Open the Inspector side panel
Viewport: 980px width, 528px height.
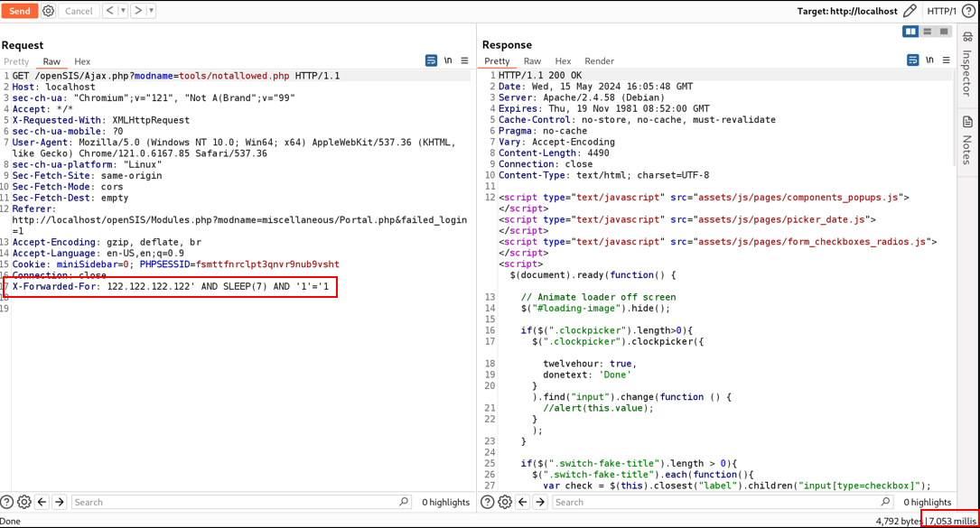coord(967,63)
